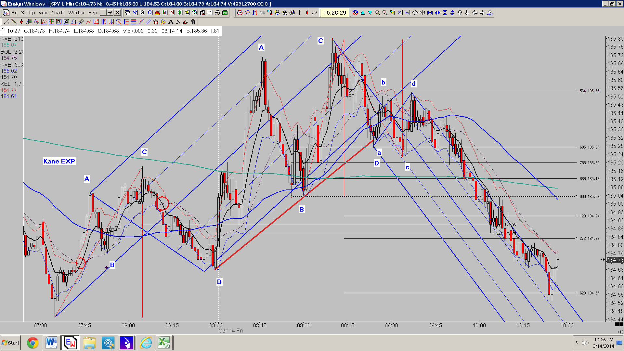Screen dimensions: 624x351
Task: Select the circle cycle drawing tool
Action: (x=119, y=22)
